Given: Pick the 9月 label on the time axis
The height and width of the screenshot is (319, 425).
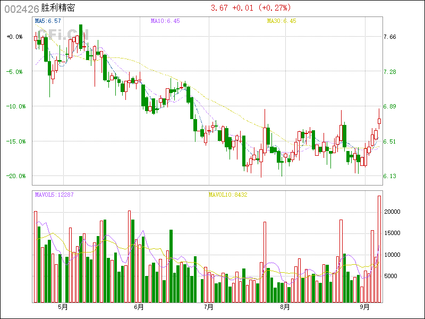Looking at the screenshot, I should (364, 307).
